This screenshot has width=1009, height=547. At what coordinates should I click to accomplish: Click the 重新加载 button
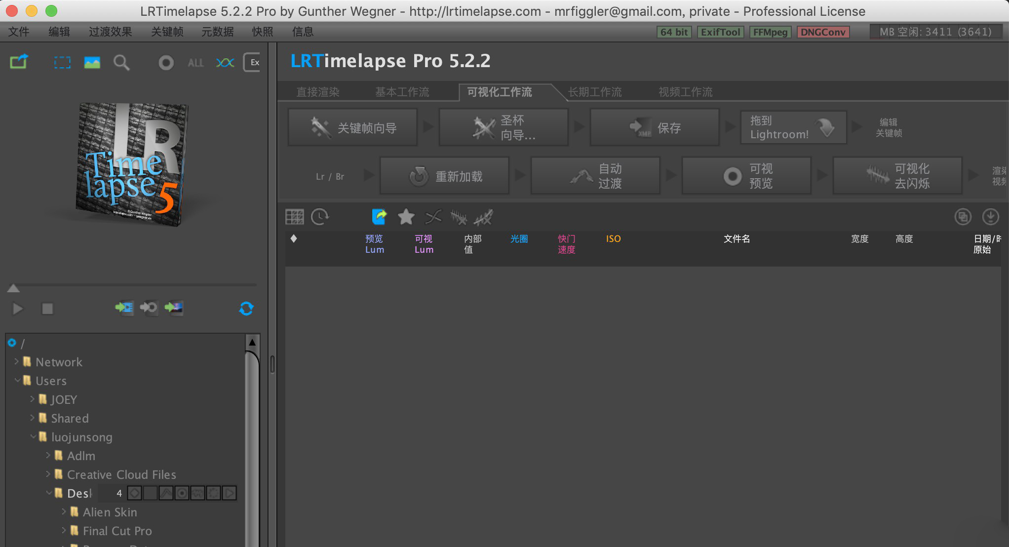tap(444, 176)
